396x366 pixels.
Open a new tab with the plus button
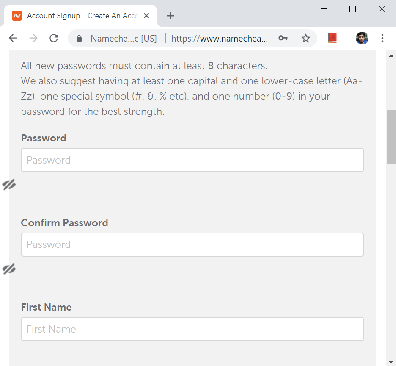pyautogui.click(x=170, y=16)
